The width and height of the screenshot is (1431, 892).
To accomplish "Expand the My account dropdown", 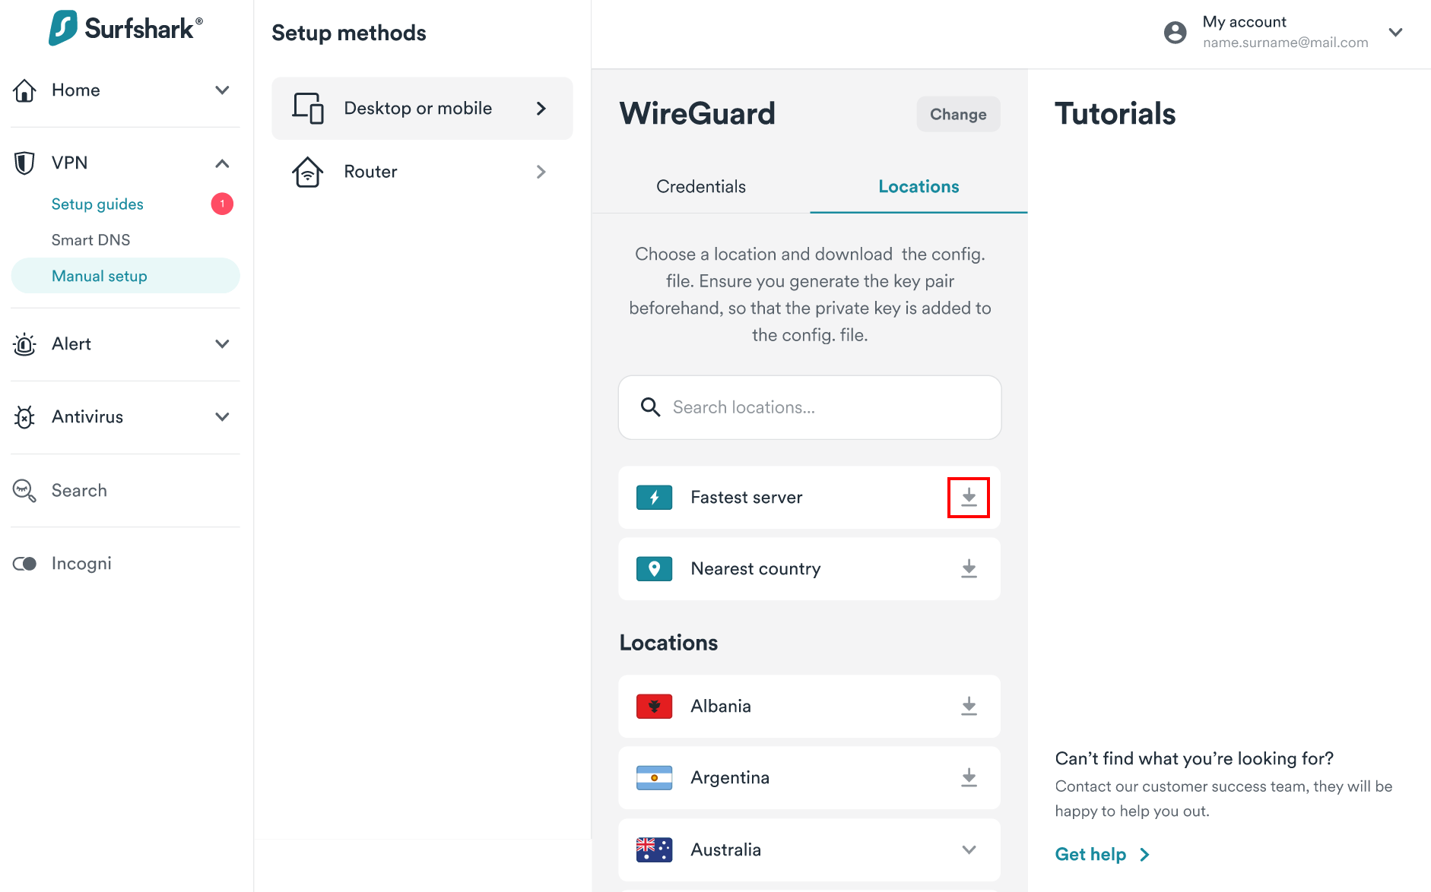I will (1396, 32).
